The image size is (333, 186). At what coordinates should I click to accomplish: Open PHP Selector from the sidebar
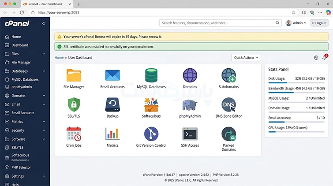[x=18, y=167]
